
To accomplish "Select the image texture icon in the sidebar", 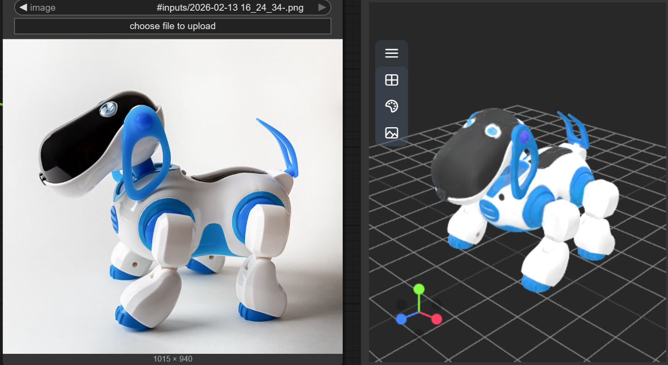I will click(x=392, y=132).
